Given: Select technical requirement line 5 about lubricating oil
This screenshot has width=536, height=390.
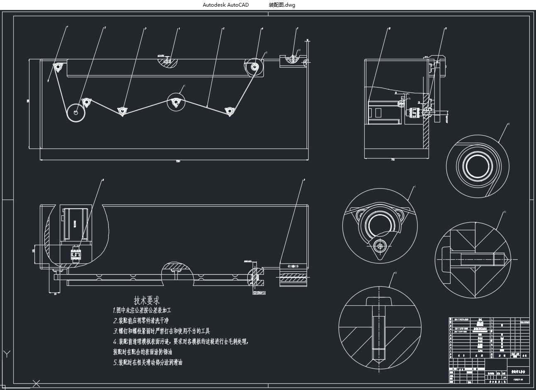Looking at the screenshot, I should (147, 362).
